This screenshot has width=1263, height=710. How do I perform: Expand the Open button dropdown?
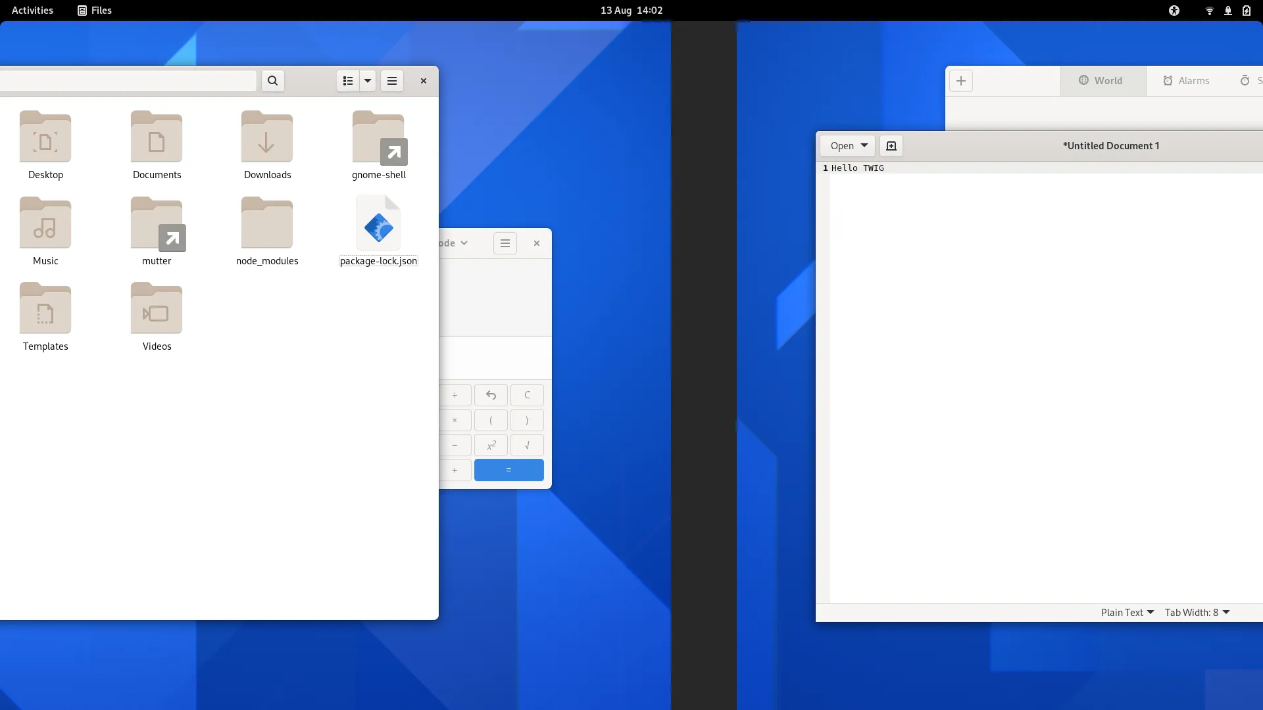[864, 146]
